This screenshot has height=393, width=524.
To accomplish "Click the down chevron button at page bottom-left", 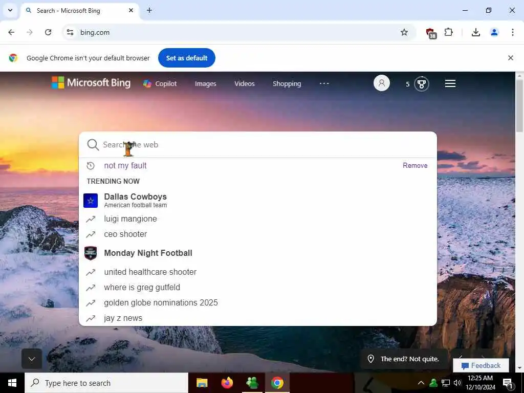I will [x=32, y=359].
